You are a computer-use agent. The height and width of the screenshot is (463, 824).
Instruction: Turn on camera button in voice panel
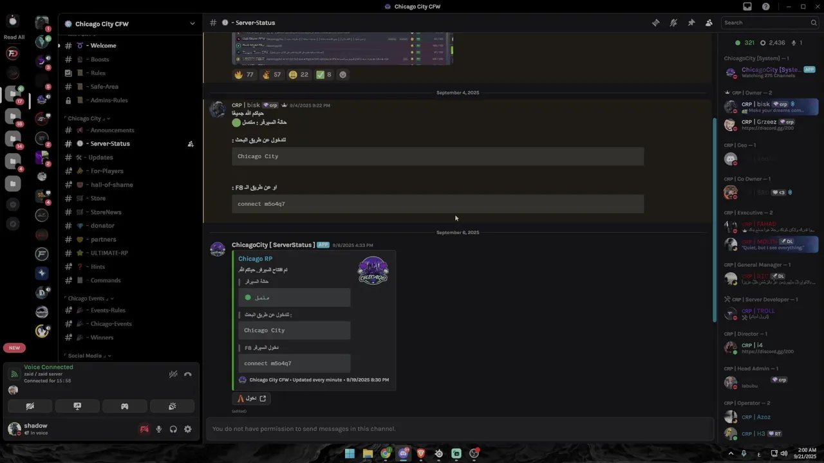[x=30, y=406]
